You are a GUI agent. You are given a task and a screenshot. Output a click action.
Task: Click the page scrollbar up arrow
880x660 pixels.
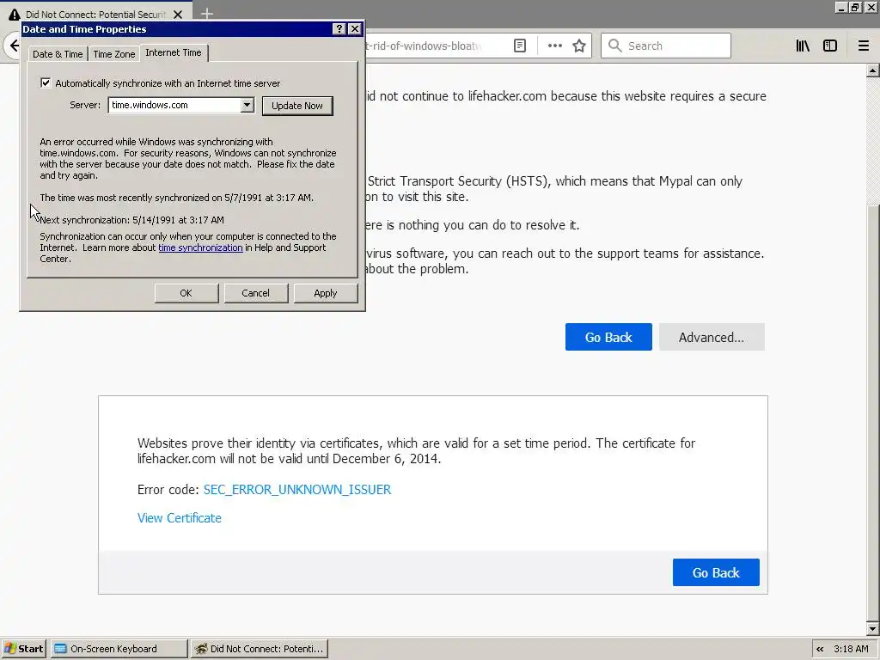coord(873,70)
